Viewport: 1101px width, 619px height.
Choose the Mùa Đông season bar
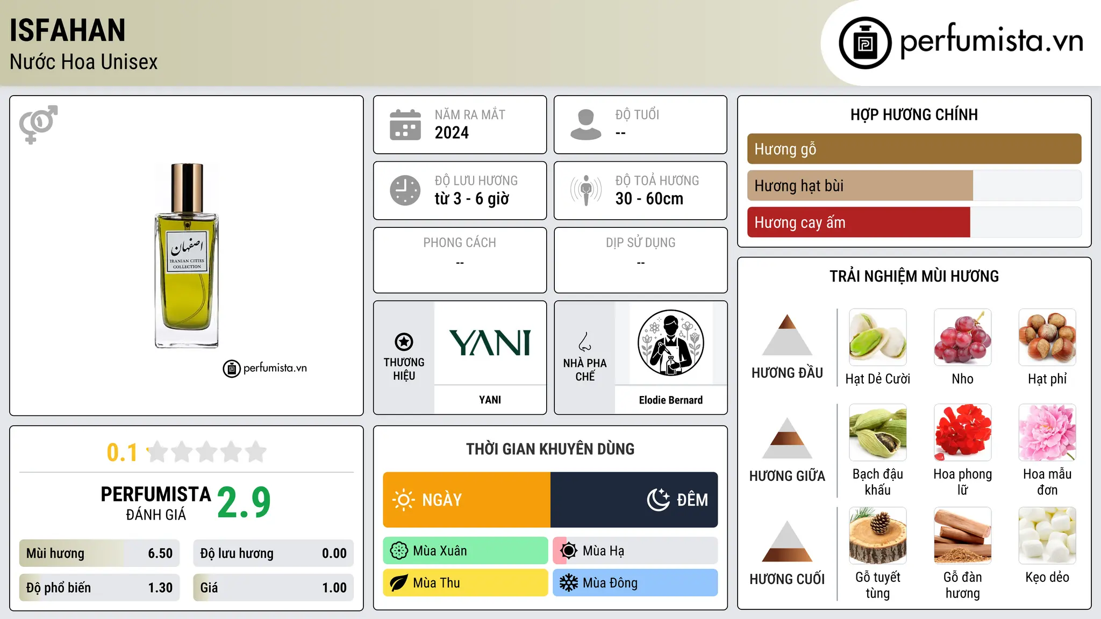click(635, 583)
